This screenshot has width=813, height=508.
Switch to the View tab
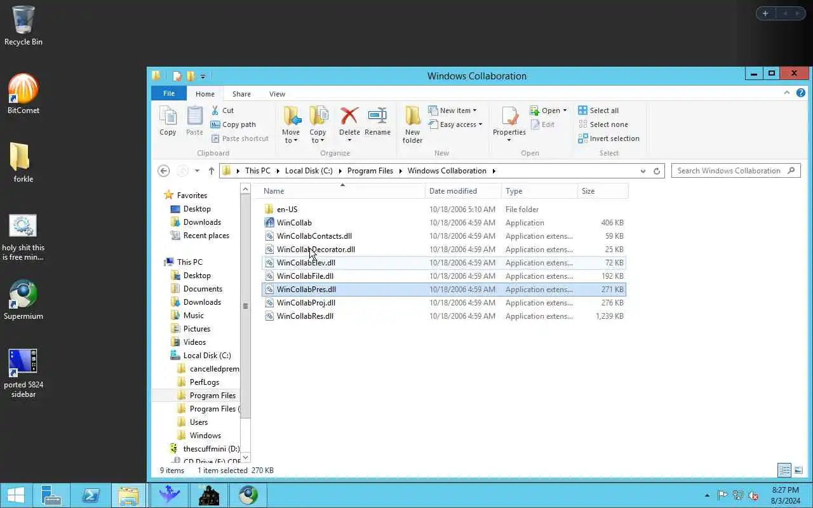tap(277, 93)
